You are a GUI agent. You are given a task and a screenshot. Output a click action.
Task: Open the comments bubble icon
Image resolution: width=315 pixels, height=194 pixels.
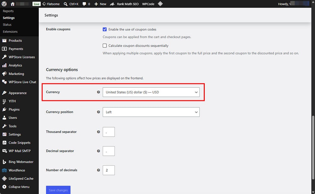coord(84,4)
